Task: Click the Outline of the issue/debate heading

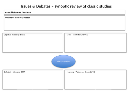Action: [17, 18]
